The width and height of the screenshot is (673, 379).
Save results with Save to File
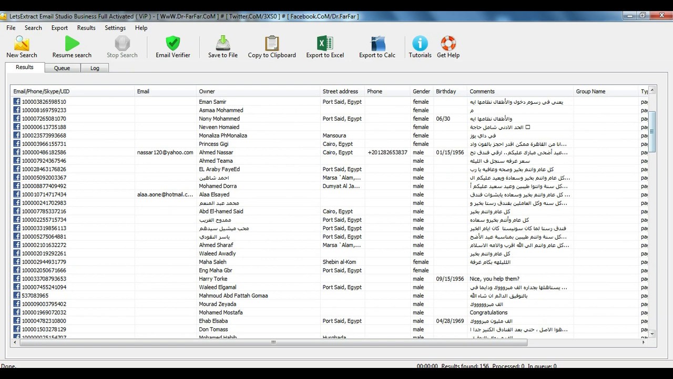coord(223,46)
